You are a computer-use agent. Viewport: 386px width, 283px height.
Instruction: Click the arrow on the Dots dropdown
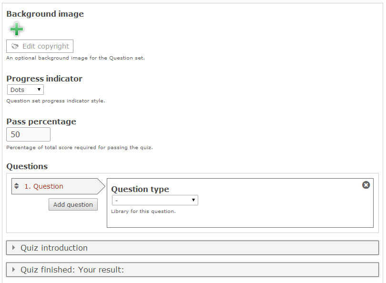[x=39, y=90]
